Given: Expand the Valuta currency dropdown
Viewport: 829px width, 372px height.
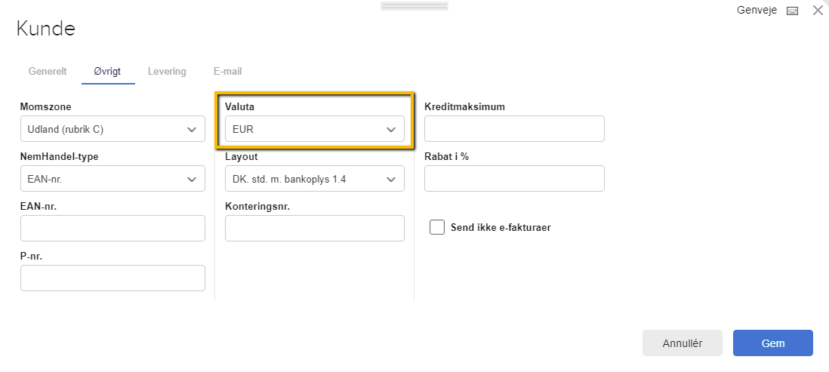Looking at the screenshot, I should pyautogui.click(x=315, y=129).
